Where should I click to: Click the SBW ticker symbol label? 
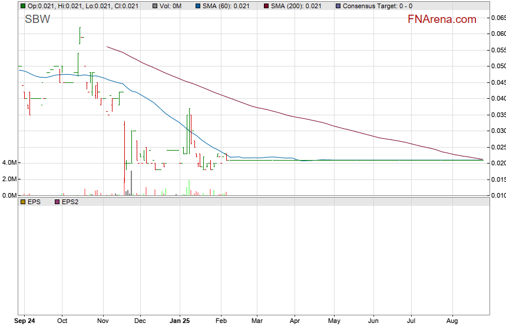point(37,19)
